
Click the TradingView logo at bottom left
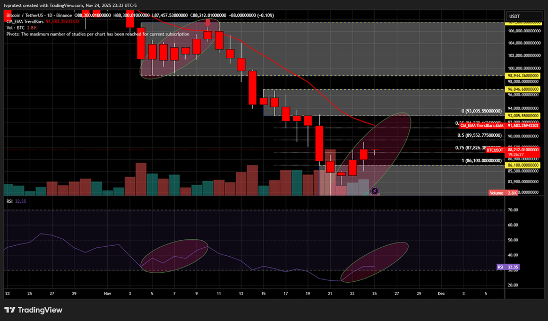tap(33, 310)
